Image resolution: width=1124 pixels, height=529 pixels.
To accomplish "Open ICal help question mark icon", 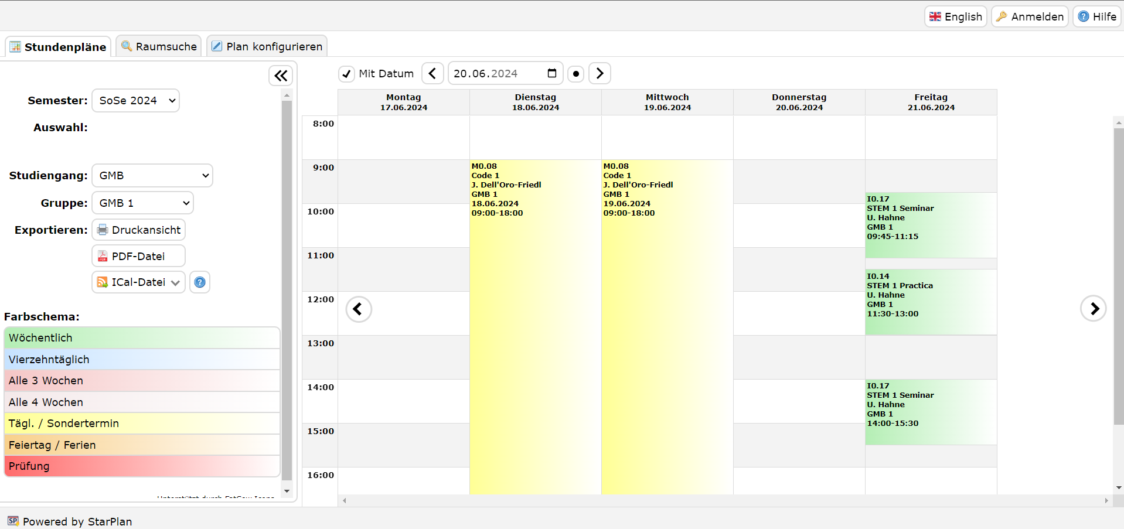I will [x=200, y=282].
